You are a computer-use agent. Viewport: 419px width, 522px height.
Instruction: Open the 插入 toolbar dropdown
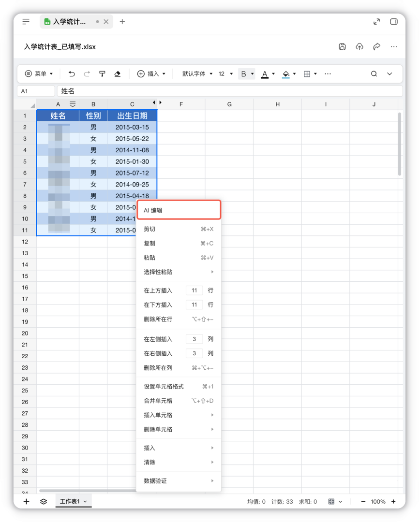[151, 74]
